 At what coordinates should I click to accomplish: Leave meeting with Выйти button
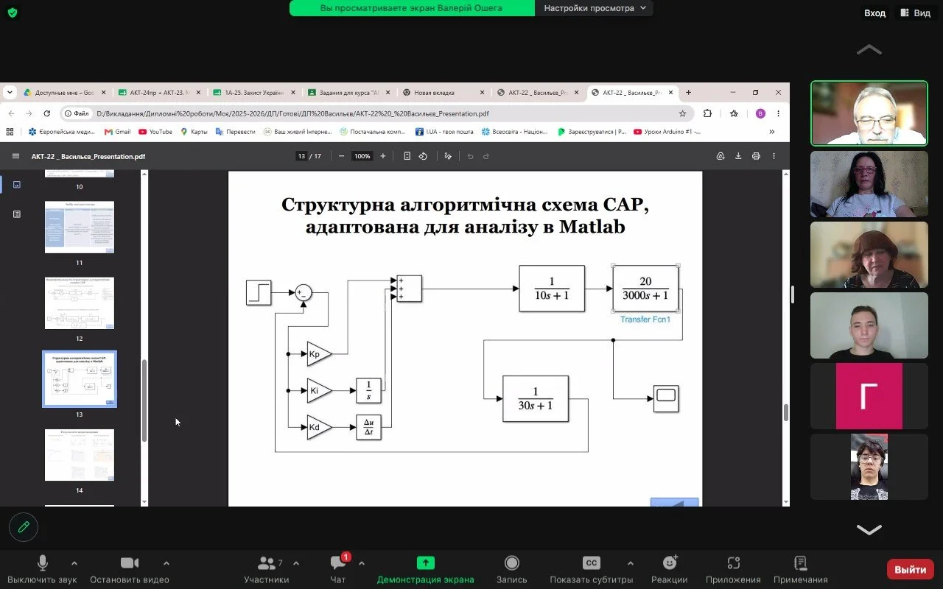911,569
